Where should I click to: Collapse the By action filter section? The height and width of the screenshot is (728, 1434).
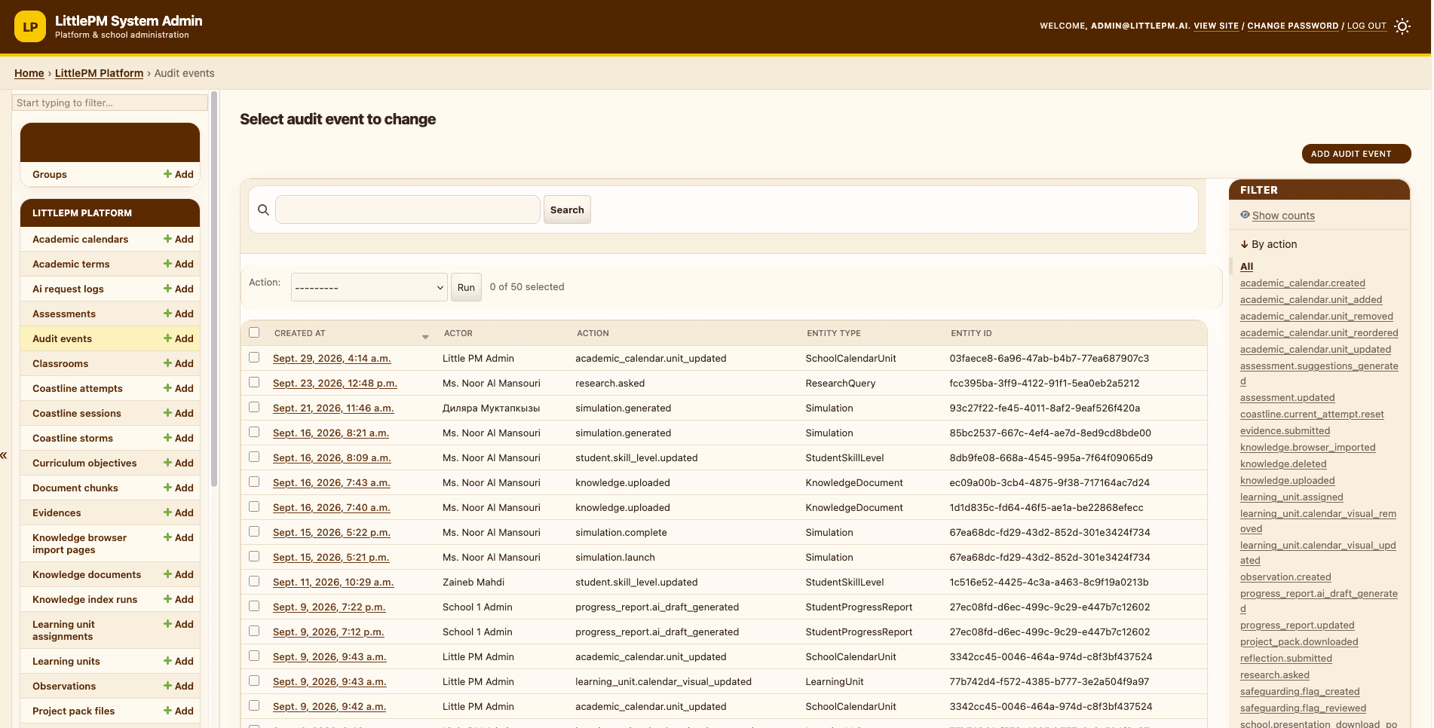click(1269, 244)
